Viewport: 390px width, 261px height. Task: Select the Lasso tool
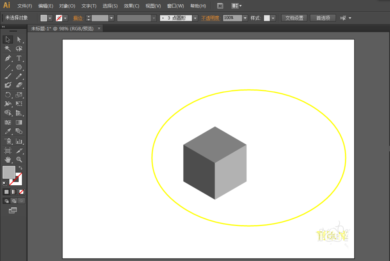[19, 48]
